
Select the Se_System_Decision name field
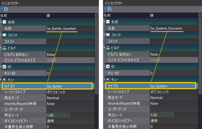[174, 28]
